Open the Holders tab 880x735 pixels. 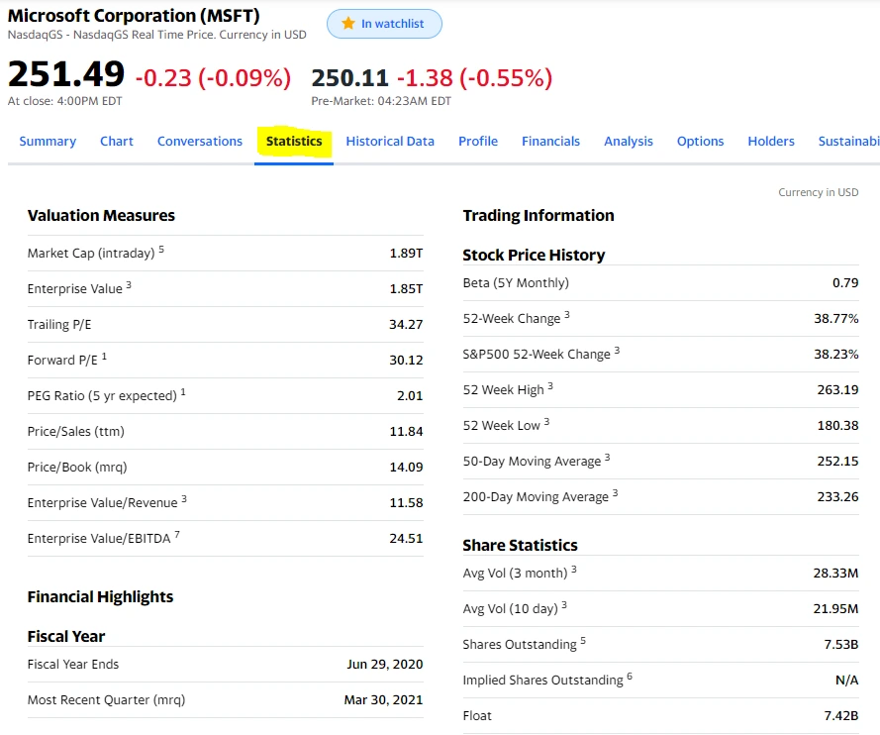(771, 141)
